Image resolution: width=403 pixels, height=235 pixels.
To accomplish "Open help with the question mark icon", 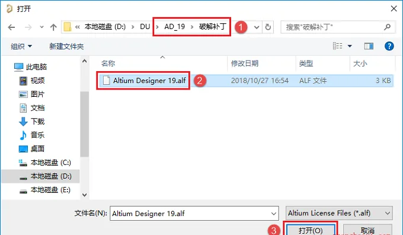I will 389,46.
